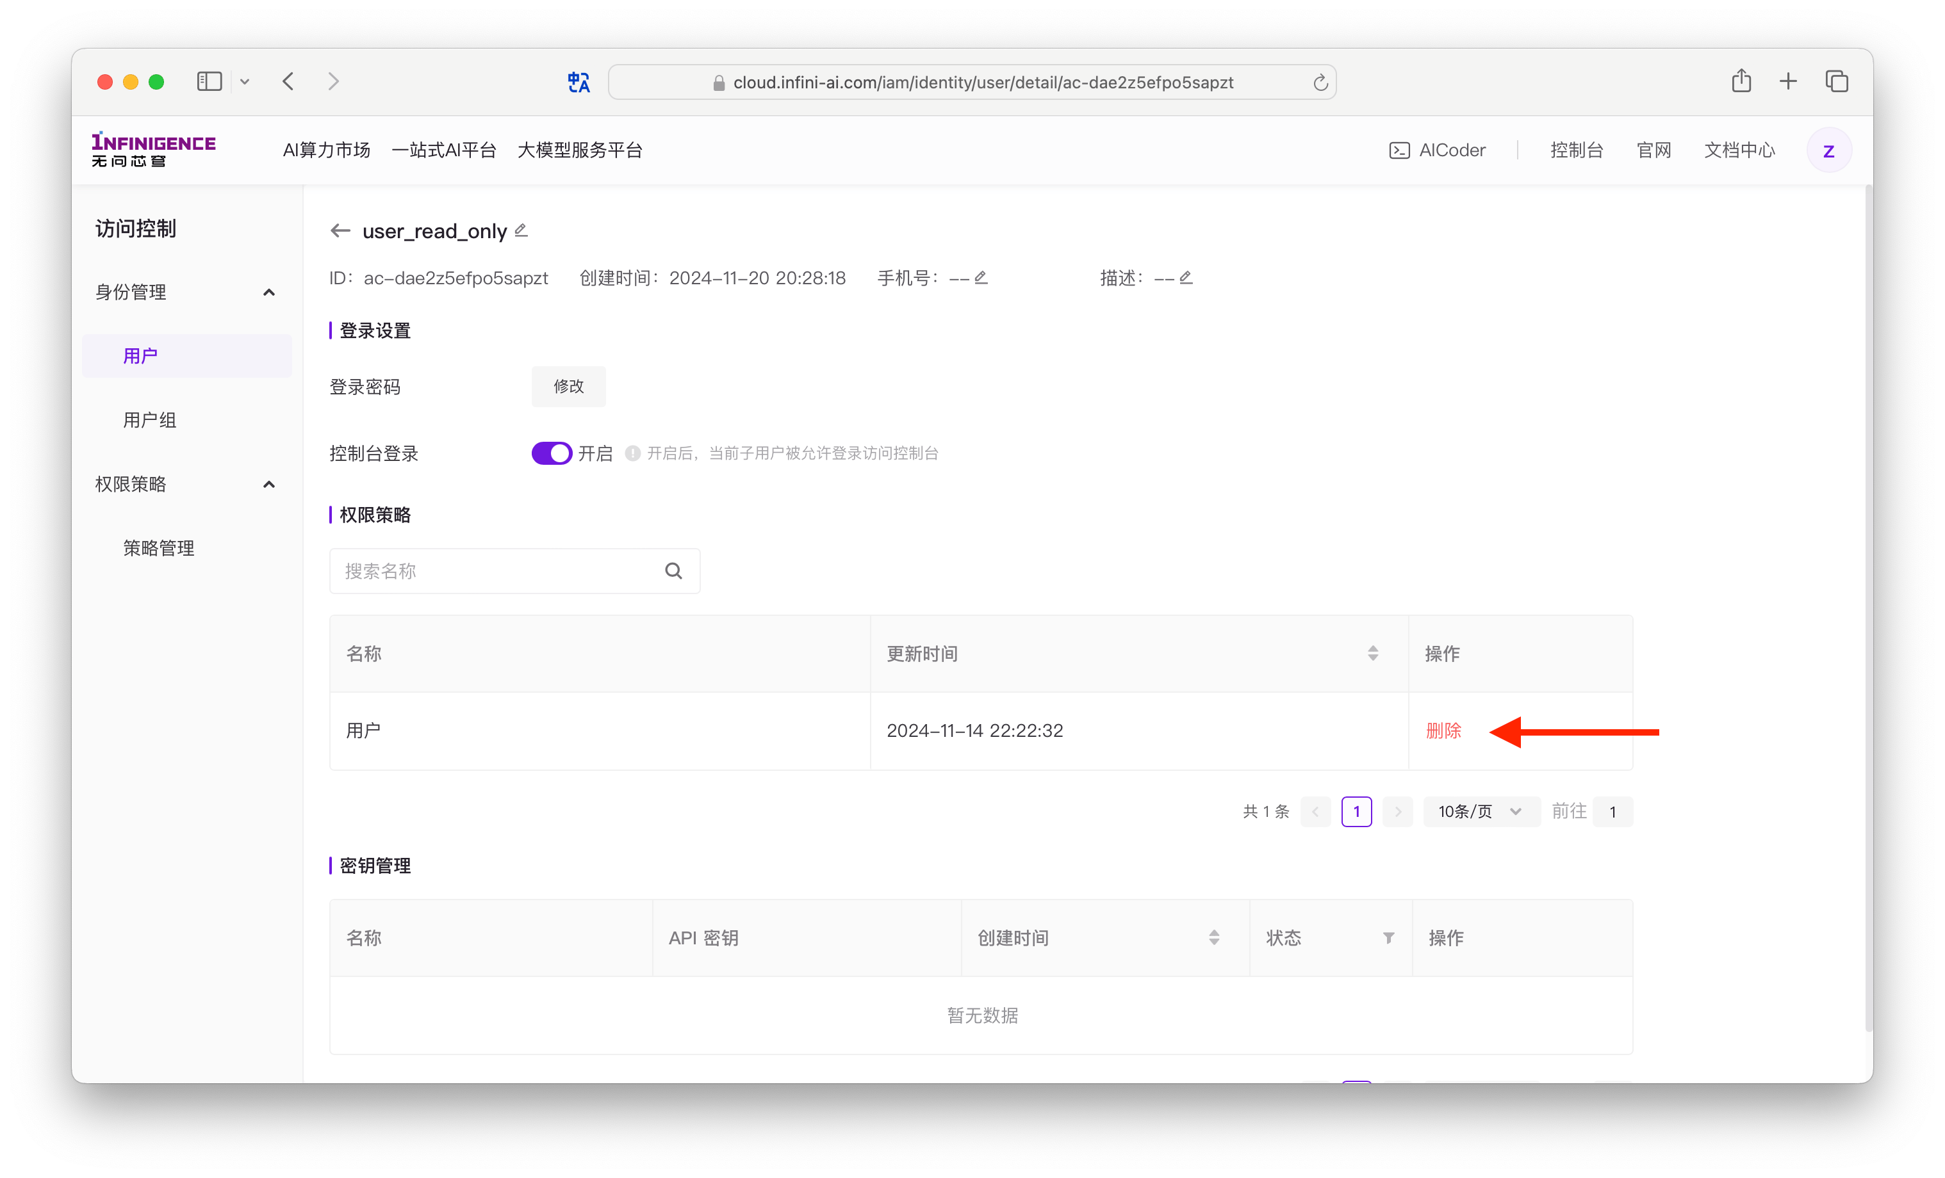Open the 10条/页 page size dropdown
The image size is (1945, 1178).
coord(1481,811)
